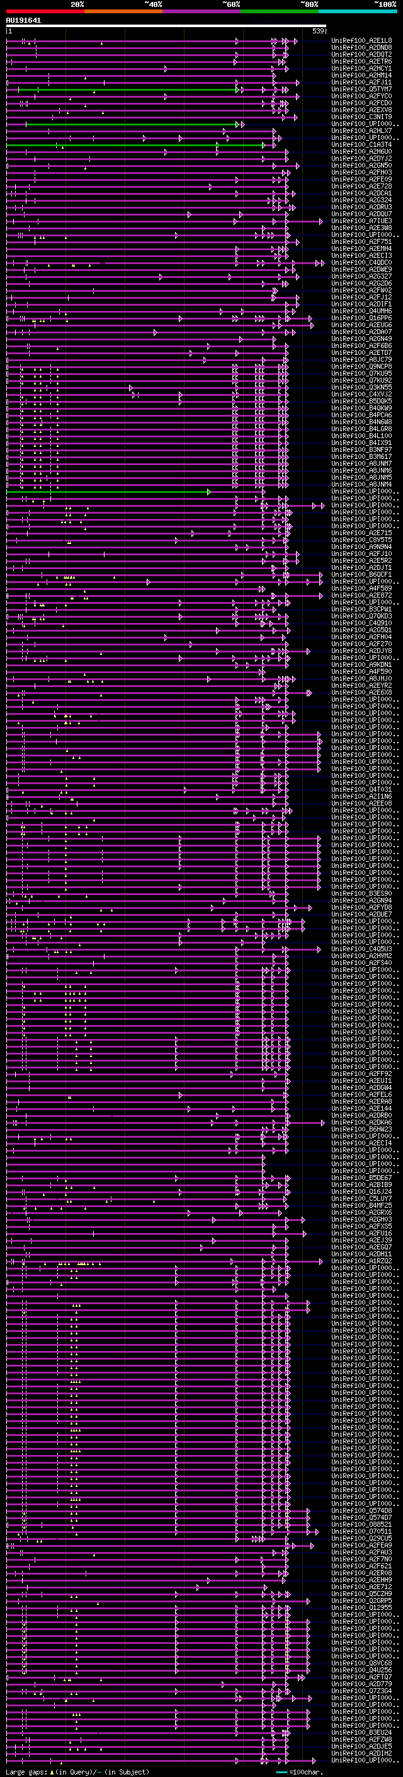Select the UniRef100_A2FJ11 label
Viewport: 403px width, 1777px height.
[x=361, y=82]
